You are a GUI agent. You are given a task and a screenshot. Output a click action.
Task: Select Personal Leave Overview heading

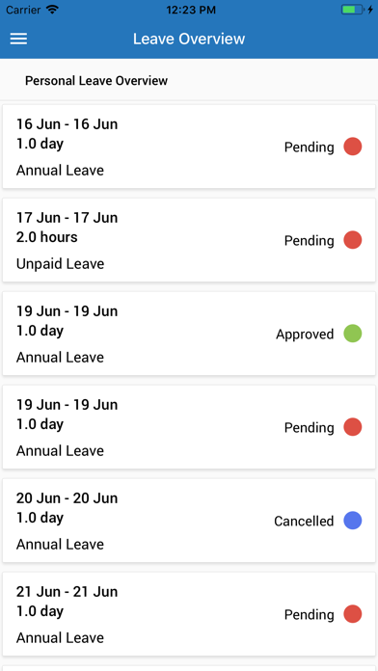(96, 80)
